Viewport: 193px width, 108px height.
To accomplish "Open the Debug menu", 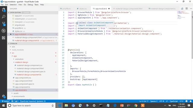I will pyautogui.click(x=30, y=4).
